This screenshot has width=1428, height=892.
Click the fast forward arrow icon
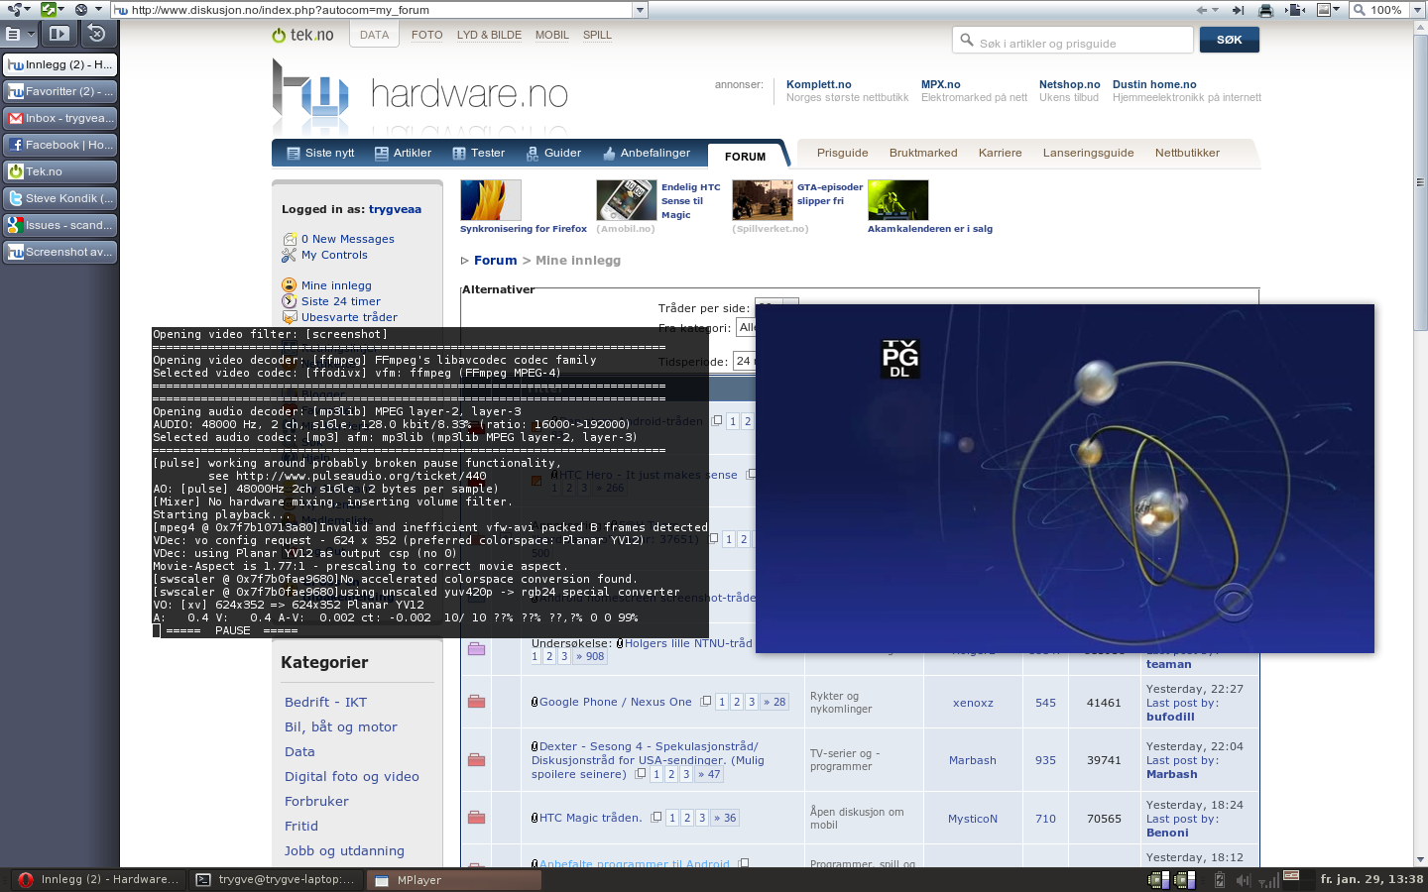coord(1238,10)
